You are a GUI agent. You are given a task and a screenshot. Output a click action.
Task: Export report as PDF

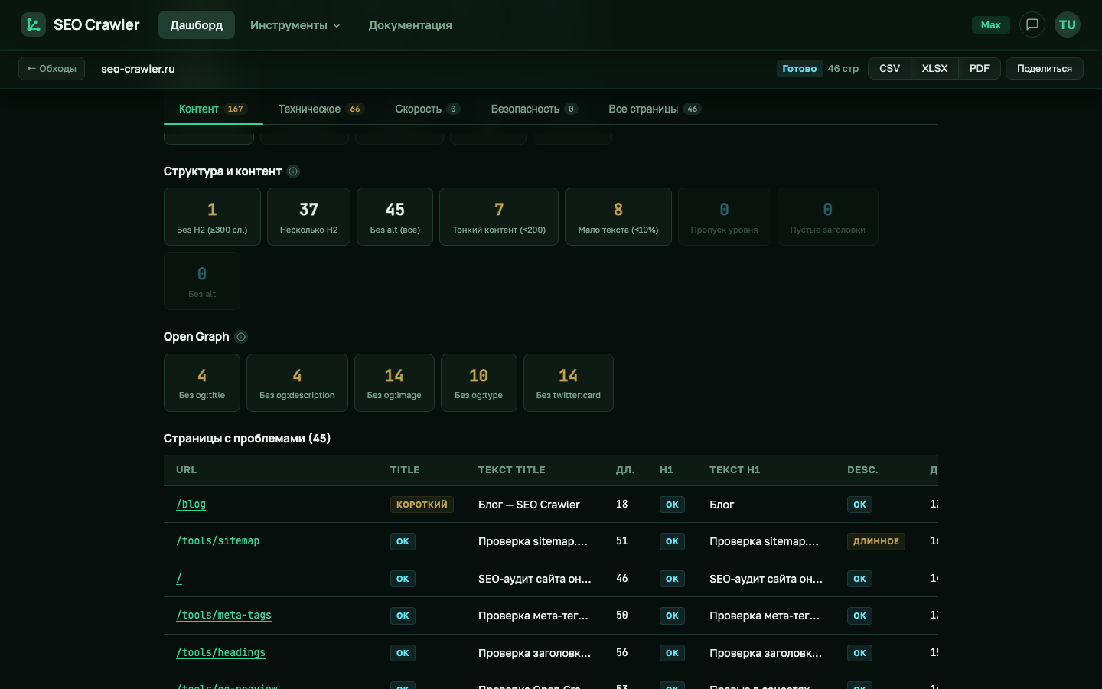pos(980,69)
